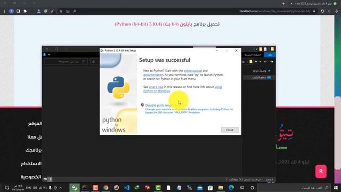
Task: Open the documentation link in Setup dialog
Action: click(x=153, y=75)
